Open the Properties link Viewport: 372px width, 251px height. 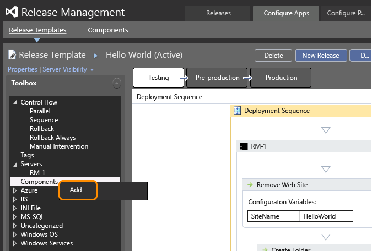23,69
